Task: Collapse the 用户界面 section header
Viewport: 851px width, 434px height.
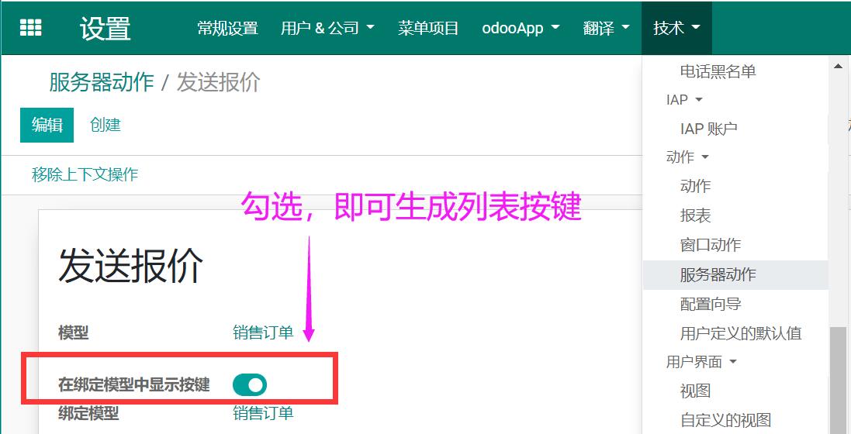Action: click(701, 362)
